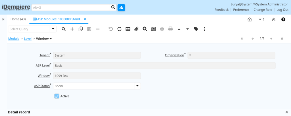Click the Surya@System user name text
The image size is (291, 116).
pyautogui.click(x=259, y=4)
